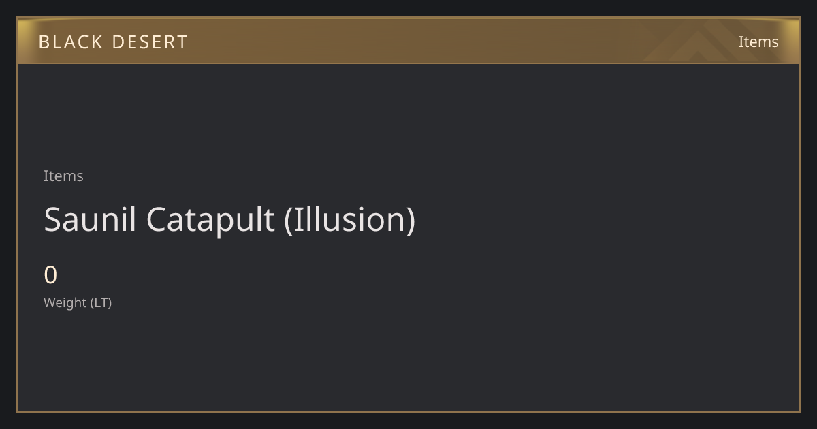
Task: Click the (Illusion) part of the item title
Action: 350,220
